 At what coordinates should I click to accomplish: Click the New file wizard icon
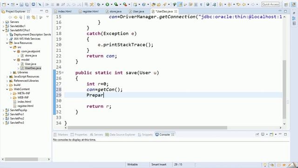coord(4,4)
